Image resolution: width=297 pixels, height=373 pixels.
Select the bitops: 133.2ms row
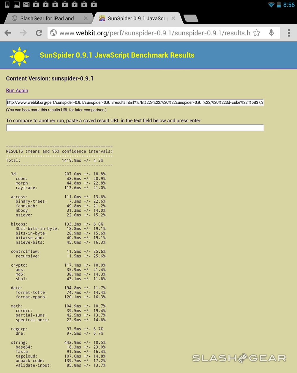coord(57,224)
